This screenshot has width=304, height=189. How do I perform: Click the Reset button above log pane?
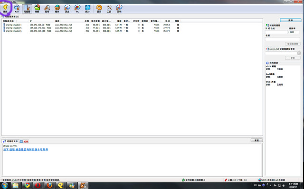point(256,140)
